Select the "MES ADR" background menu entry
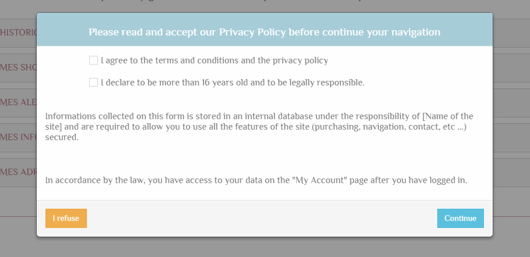The image size is (530, 257). tap(19, 172)
